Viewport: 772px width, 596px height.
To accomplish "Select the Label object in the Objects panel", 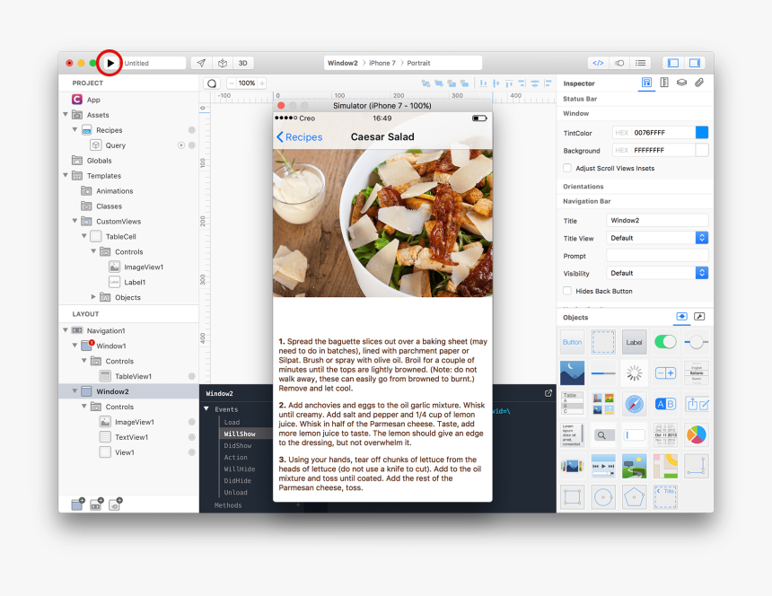I will tap(634, 342).
